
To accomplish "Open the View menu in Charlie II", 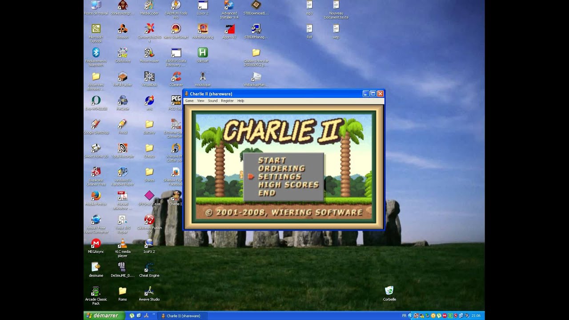I will (x=201, y=101).
